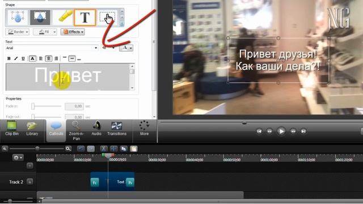
Task: Click the preview seek bar handle
Action: pos(244,122)
